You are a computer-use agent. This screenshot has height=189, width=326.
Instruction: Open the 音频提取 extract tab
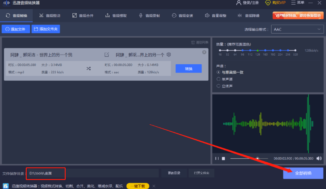116,16
